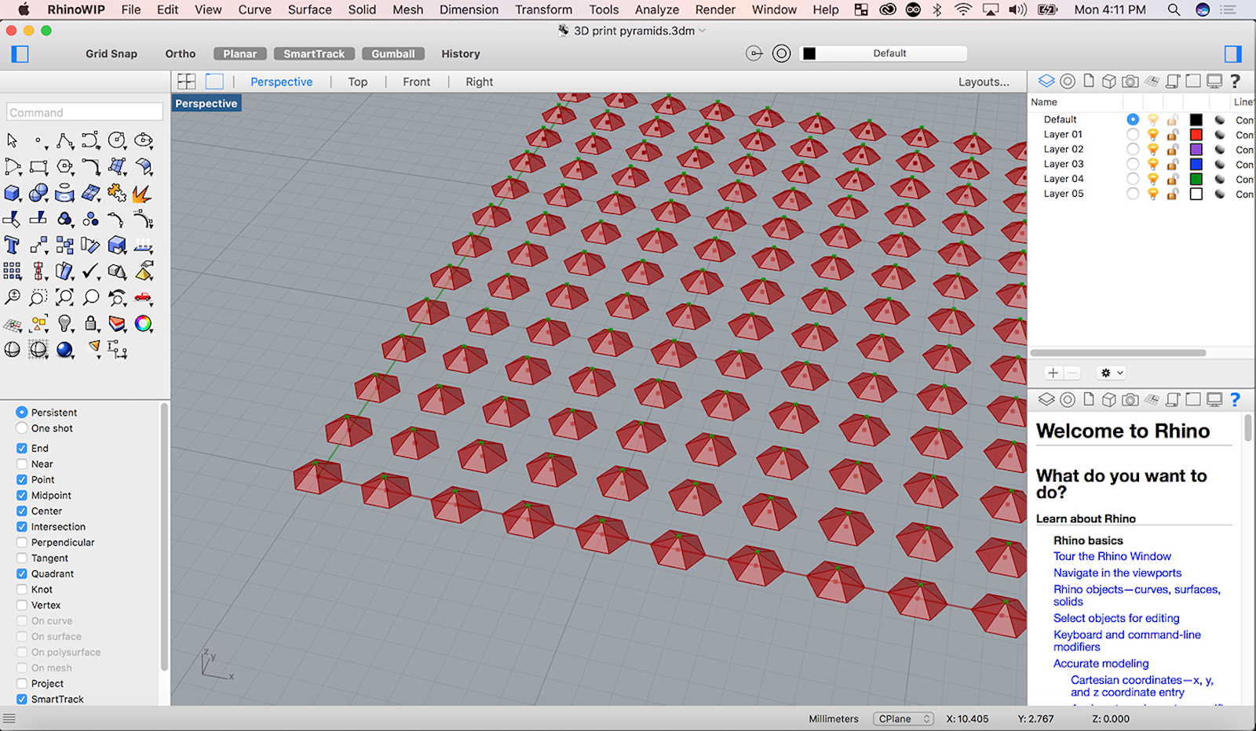Add a new layer with plus button
The image size is (1256, 731).
coord(1053,373)
